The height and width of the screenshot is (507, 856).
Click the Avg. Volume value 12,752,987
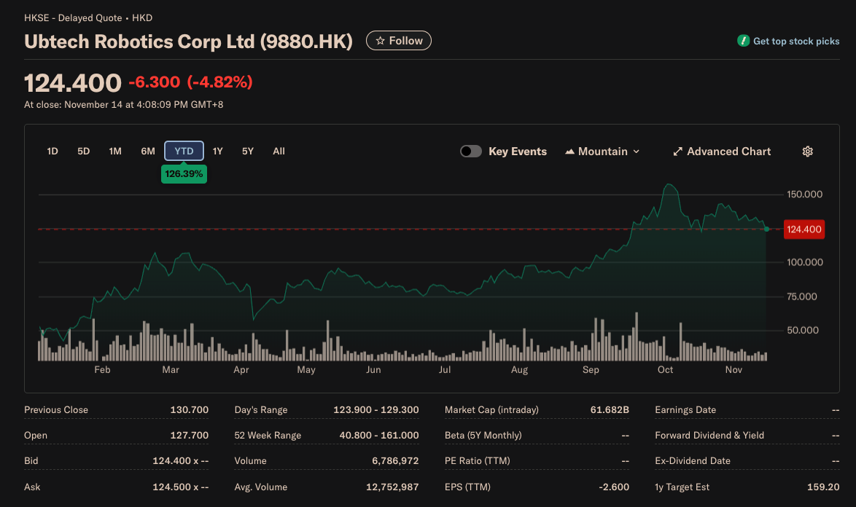pyautogui.click(x=392, y=487)
